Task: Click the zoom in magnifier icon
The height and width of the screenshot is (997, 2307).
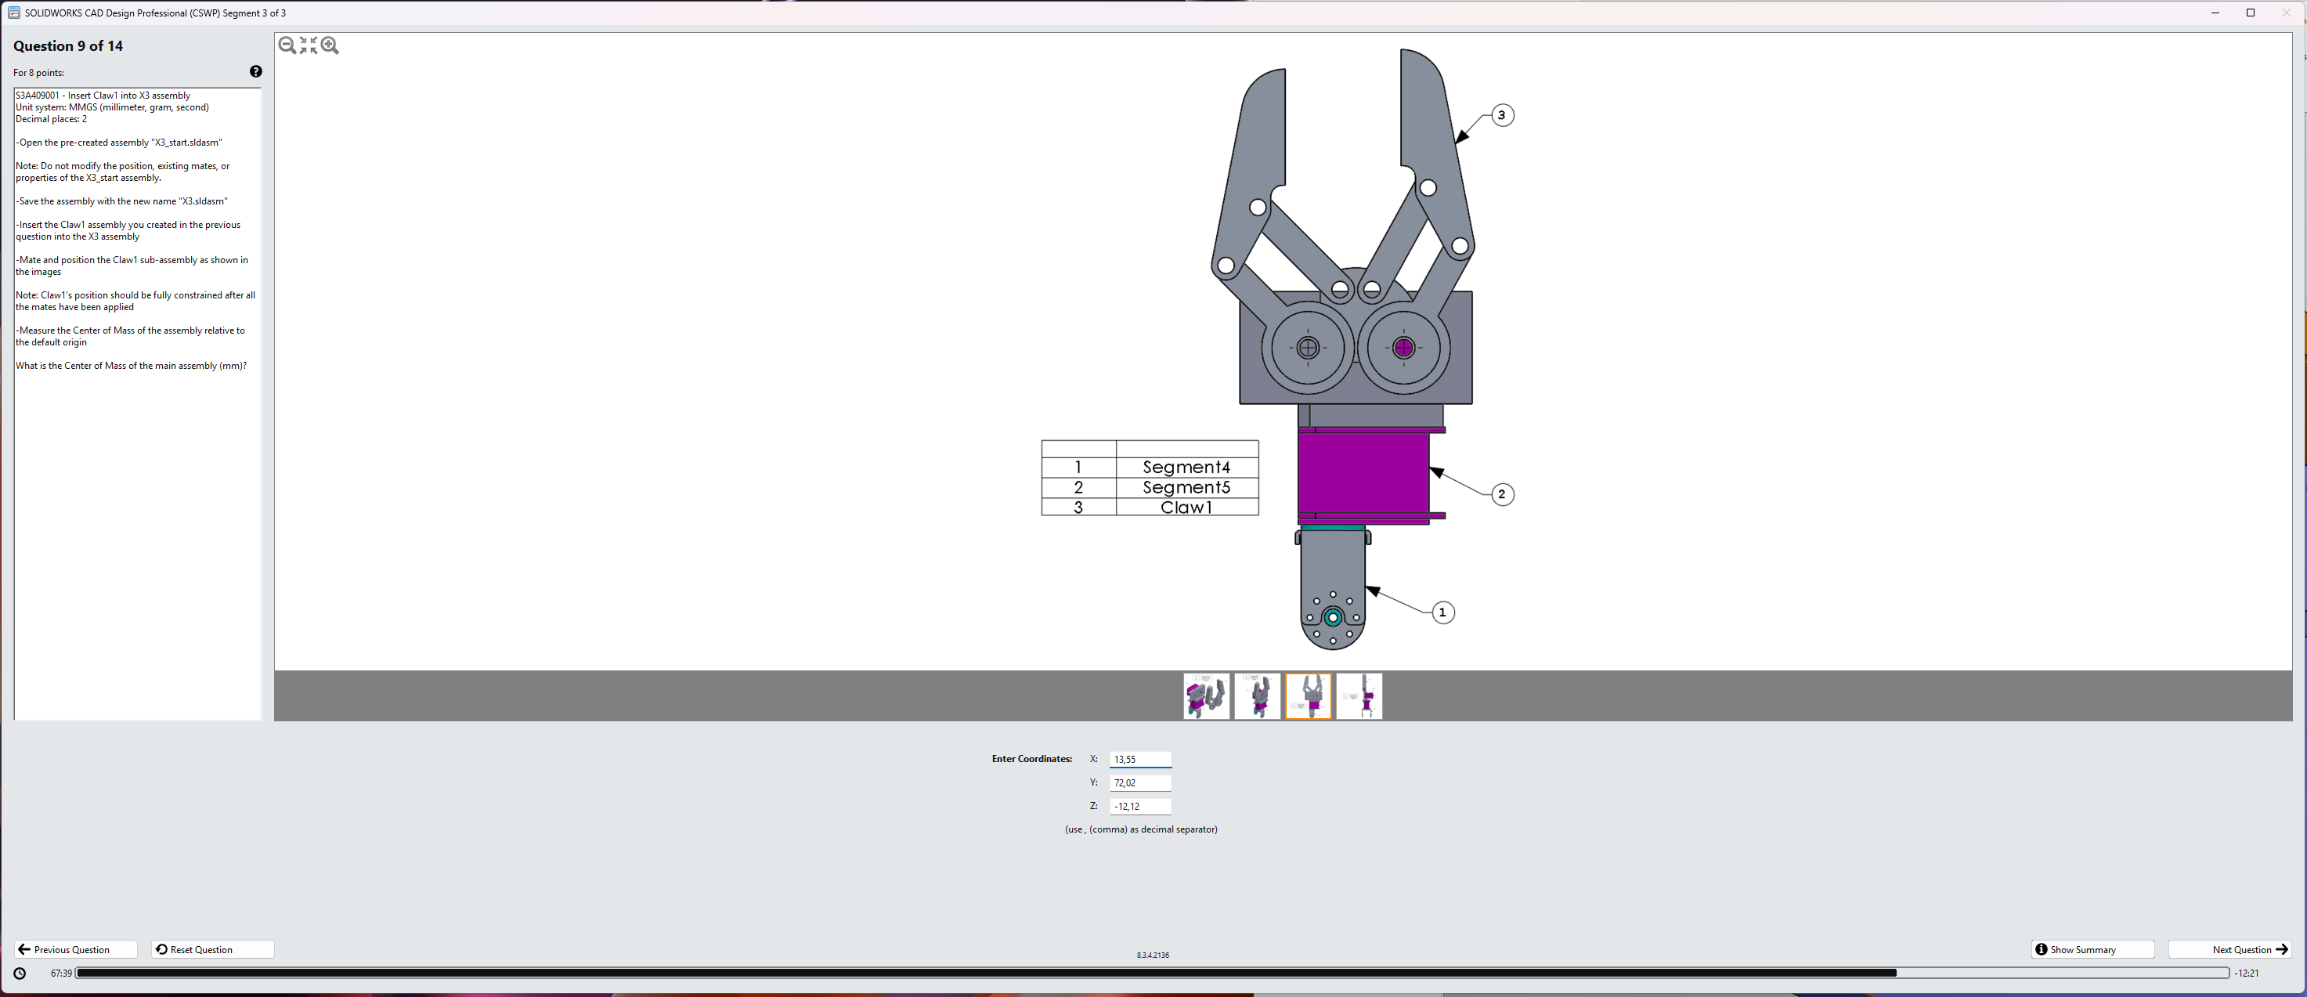Action: pos(330,45)
